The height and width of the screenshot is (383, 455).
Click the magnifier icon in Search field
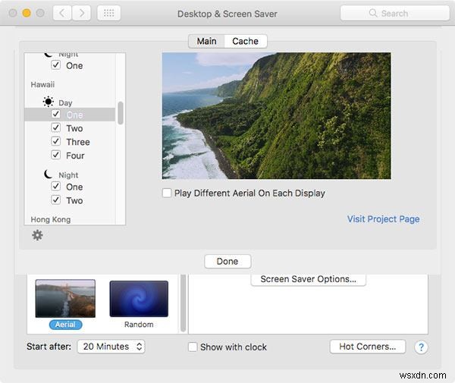373,13
